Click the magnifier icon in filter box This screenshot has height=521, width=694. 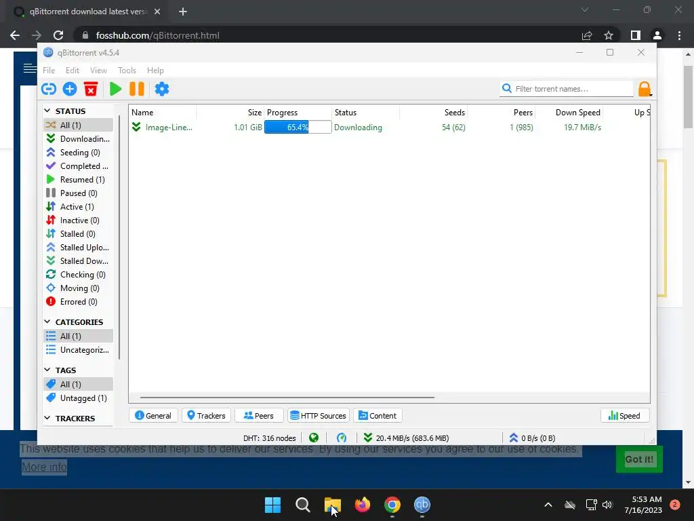click(507, 89)
